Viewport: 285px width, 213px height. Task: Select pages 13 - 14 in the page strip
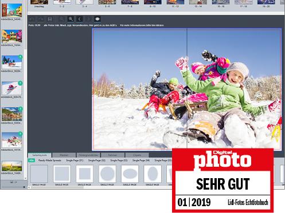click(x=198, y=2)
